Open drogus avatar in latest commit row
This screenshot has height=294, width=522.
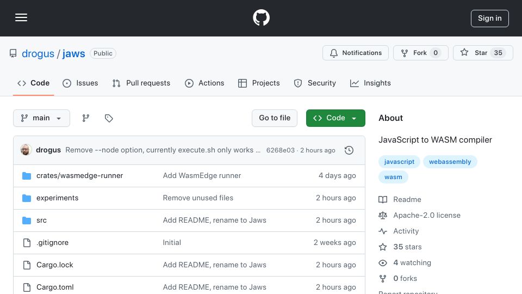click(26, 150)
